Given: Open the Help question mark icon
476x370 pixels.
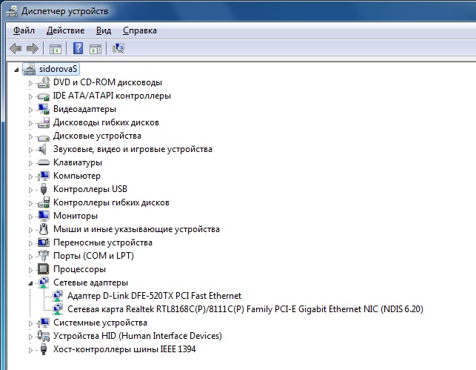Looking at the screenshot, I should 78,48.
